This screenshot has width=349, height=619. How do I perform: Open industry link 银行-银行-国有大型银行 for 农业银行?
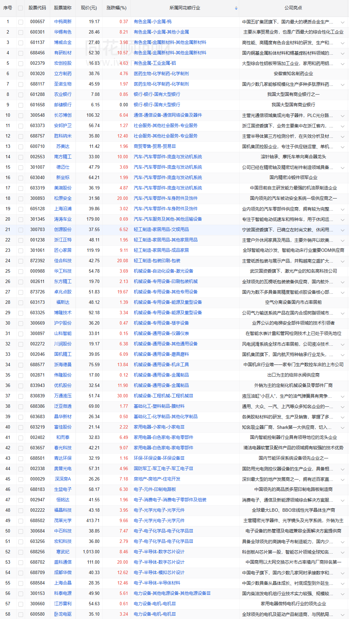pyautogui.click(x=157, y=95)
